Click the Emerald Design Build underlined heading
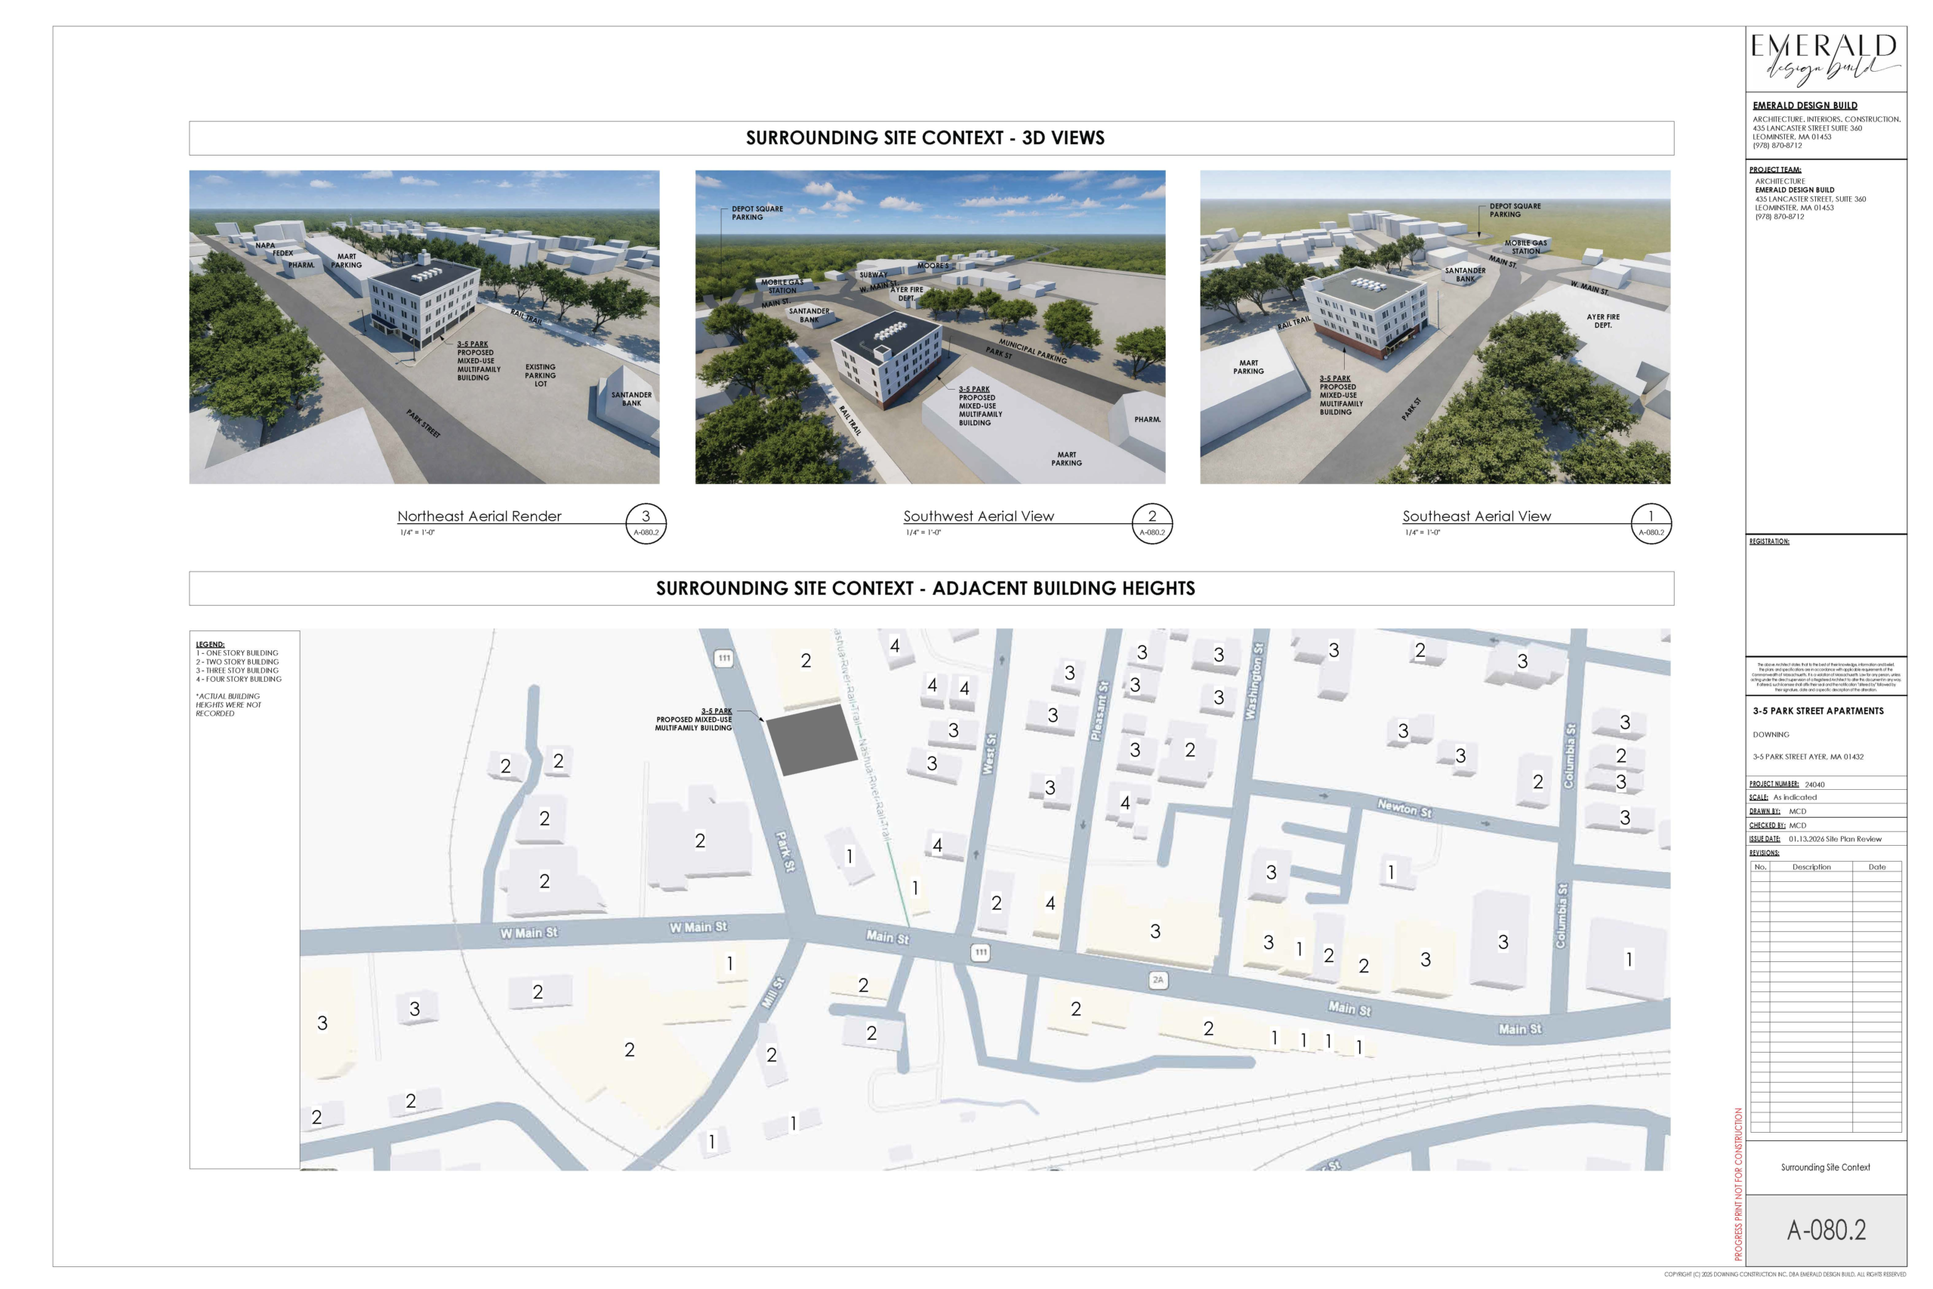Viewport: 1933px width, 1289px height. point(1804,105)
